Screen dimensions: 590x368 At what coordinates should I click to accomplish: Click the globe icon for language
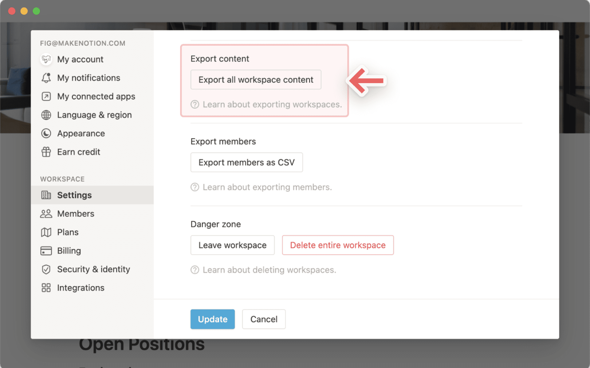pos(46,115)
